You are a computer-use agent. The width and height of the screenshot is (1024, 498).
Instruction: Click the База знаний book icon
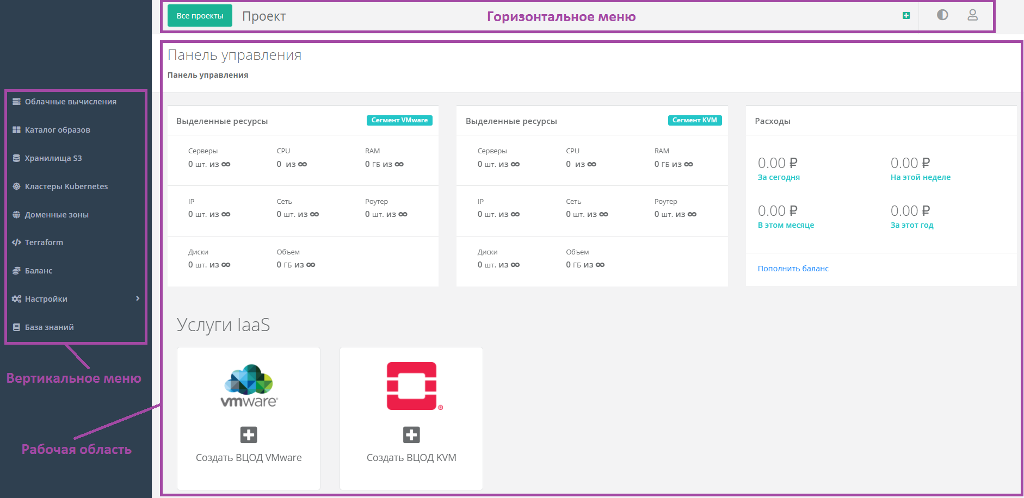[16, 327]
